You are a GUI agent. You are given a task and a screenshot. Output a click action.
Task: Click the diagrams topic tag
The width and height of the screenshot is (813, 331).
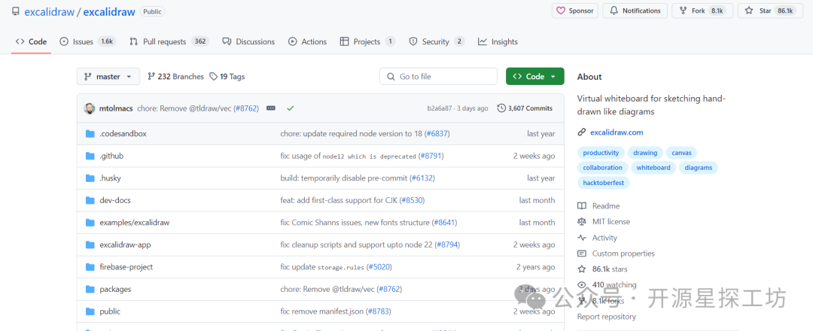(699, 168)
